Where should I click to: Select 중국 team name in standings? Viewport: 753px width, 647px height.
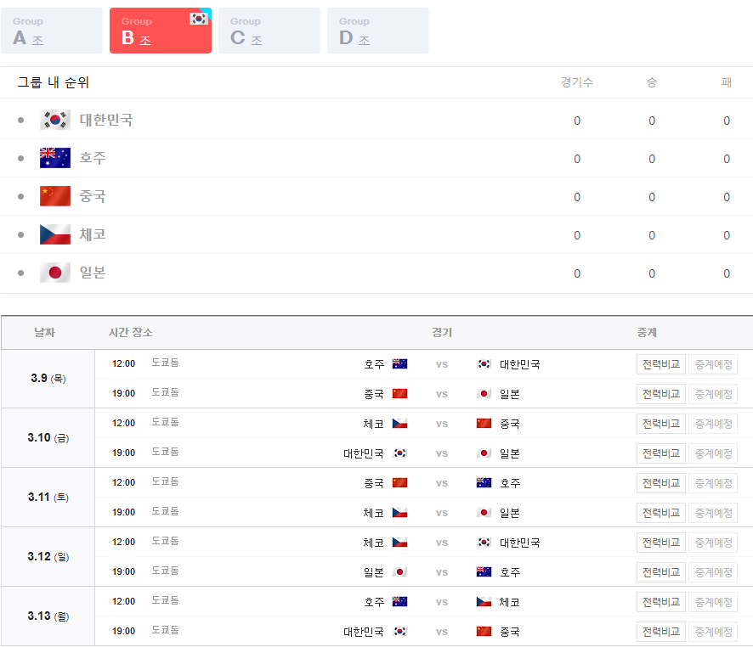click(x=93, y=196)
